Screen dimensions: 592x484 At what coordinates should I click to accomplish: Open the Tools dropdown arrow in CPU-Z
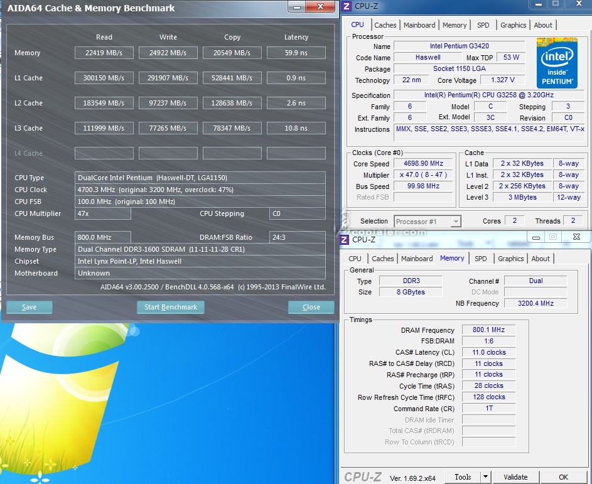(485, 477)
